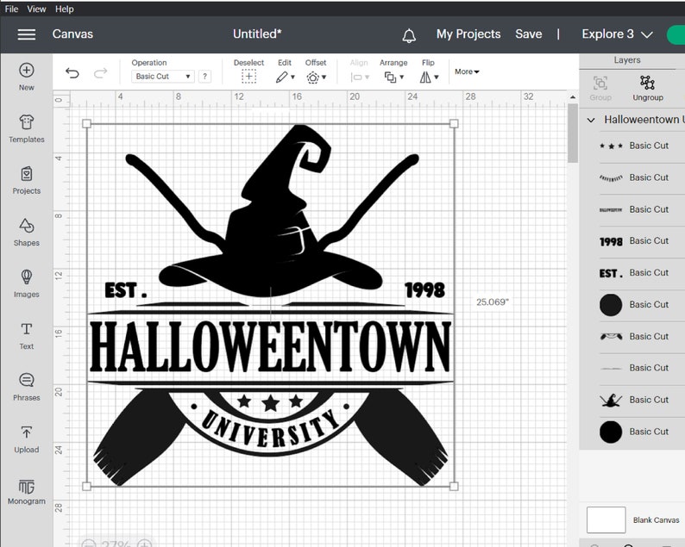Screen dimensions: 685x547
Task: Open the hamburger main menu
Action: (x=27, y=34)
